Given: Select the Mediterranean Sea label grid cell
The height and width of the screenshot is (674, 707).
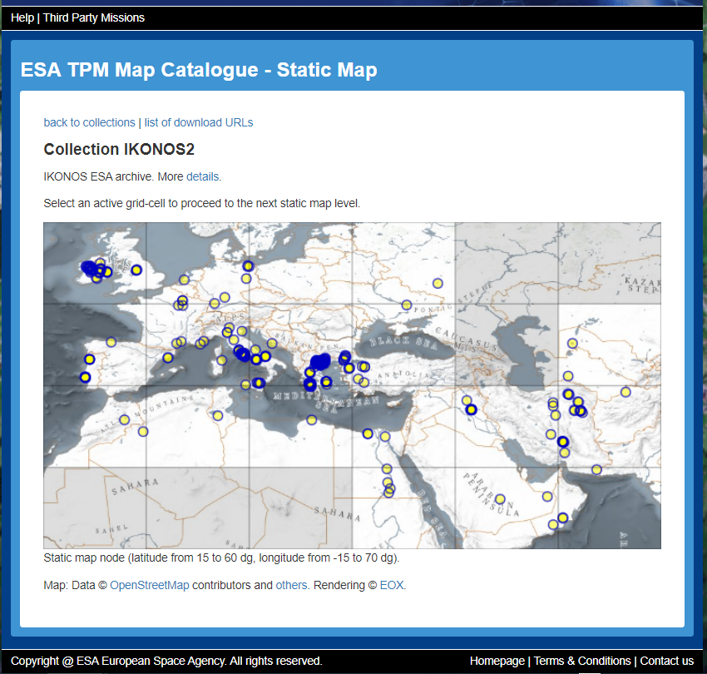Looking at the screenshot, I should click(x=300, y=426).
